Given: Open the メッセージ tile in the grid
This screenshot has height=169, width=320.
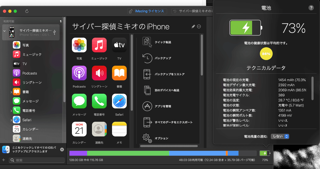Looking at the screenshot, I should [79, 101].
